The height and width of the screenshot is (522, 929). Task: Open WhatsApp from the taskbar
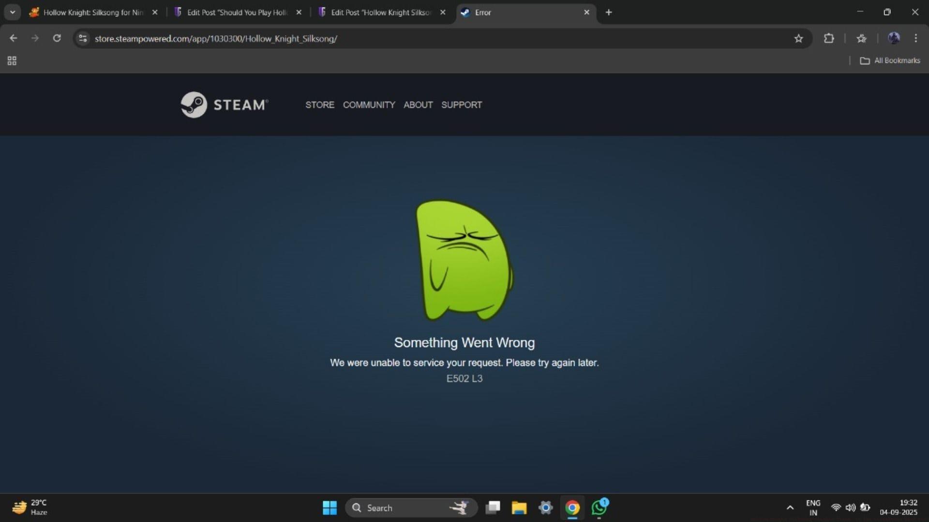coord(599,507)
